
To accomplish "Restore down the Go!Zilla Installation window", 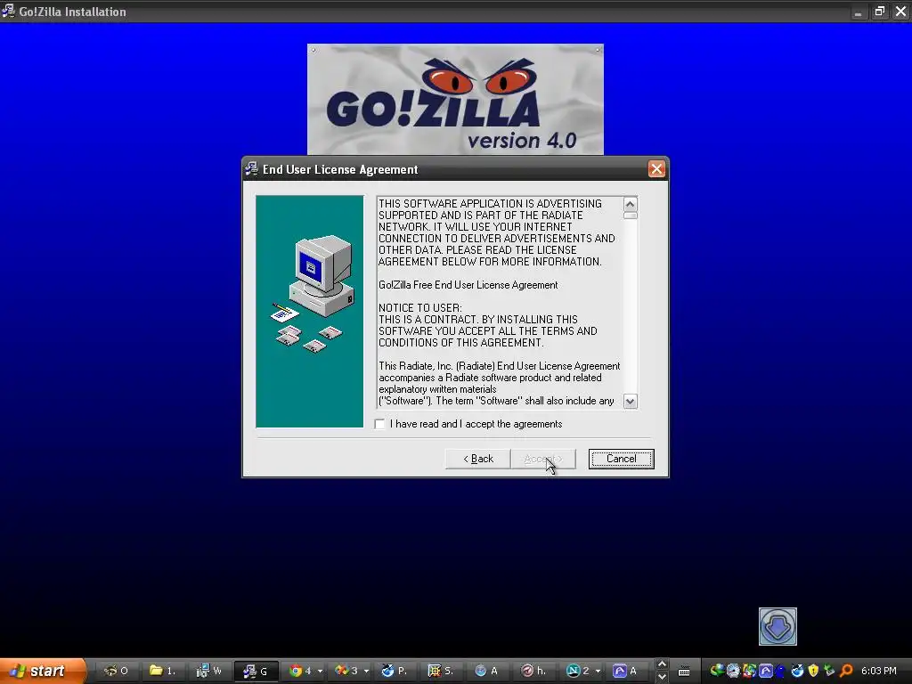I will pyautogui.click(x=879, y=12).
